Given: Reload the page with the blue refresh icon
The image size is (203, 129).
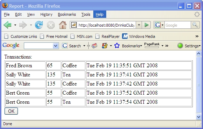Looking at the screenshot, I should click(39, 25).
